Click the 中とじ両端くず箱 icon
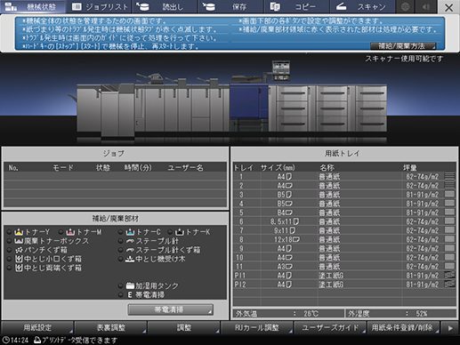Screen dimensions: 460x345 tap(19, 268)
